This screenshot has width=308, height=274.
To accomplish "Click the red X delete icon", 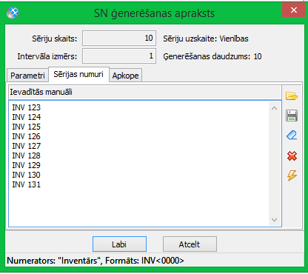I will coord(292,156).
